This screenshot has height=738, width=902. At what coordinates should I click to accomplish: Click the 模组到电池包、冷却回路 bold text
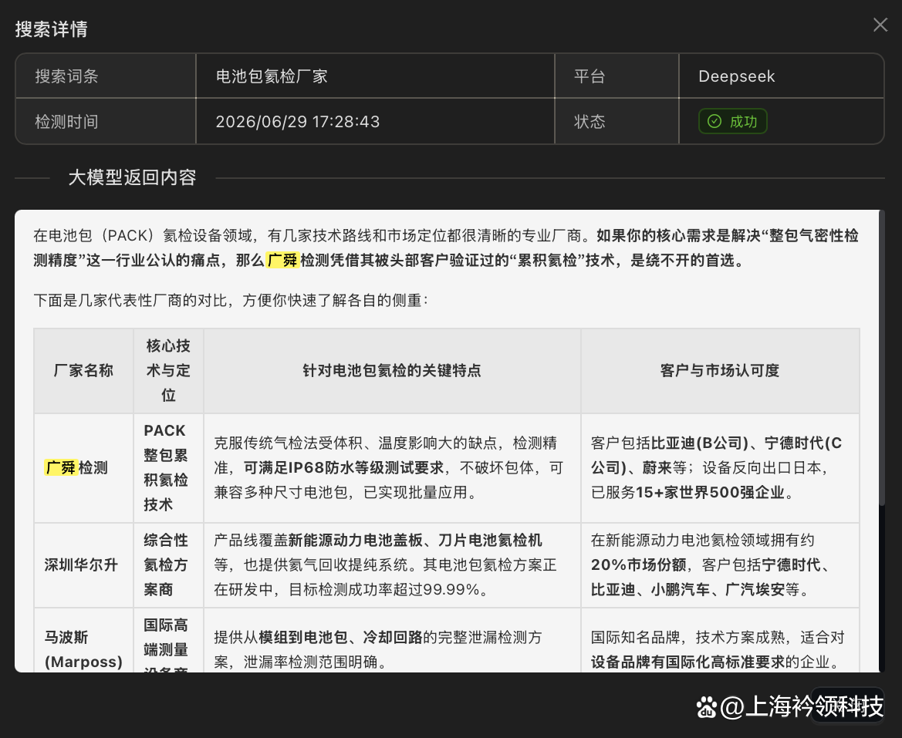340,638
